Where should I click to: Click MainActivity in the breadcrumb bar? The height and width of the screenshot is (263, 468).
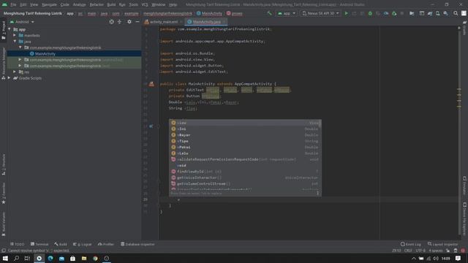(x=209, y=13)
